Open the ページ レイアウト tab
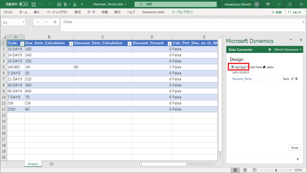Image resolution: width=307 pixels, height=173 pixels. tap(57, 12)
